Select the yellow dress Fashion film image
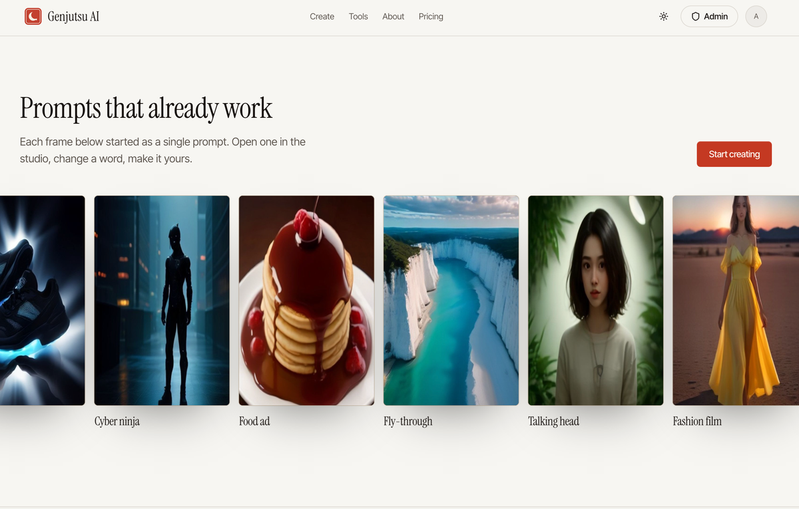The height and width of the screenshot is (509, 799). click(736, 300)
